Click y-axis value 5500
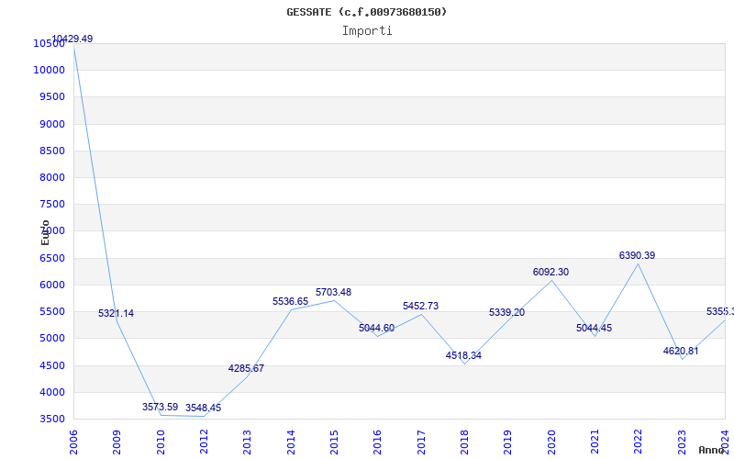 (x=52, y=311)
